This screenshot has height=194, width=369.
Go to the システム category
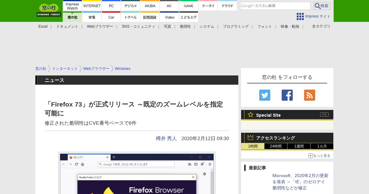coord(207,26)
